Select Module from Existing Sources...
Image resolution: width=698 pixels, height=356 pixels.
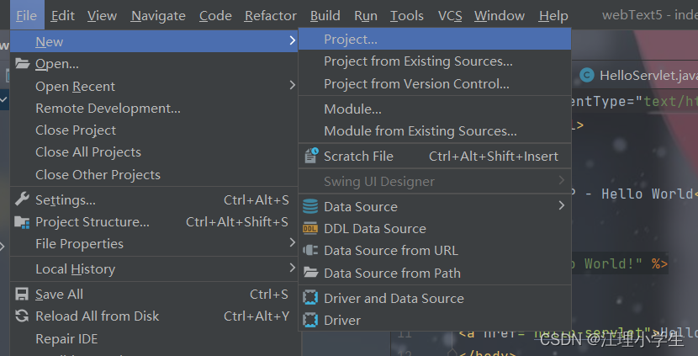pyautogui.click(x=420, y=130)
